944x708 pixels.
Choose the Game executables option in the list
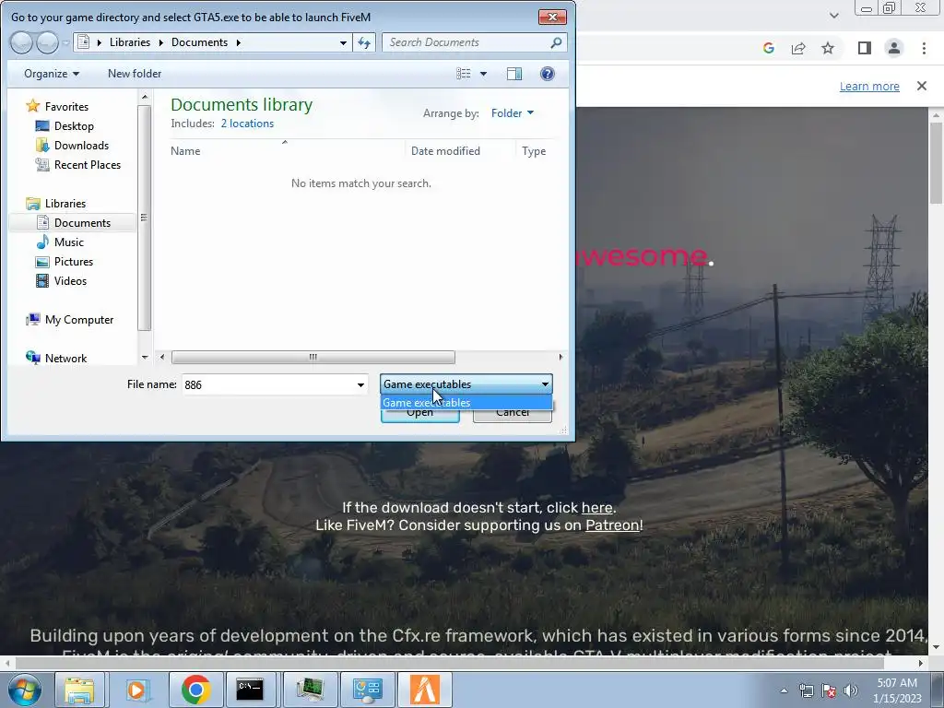pos(466,402)
